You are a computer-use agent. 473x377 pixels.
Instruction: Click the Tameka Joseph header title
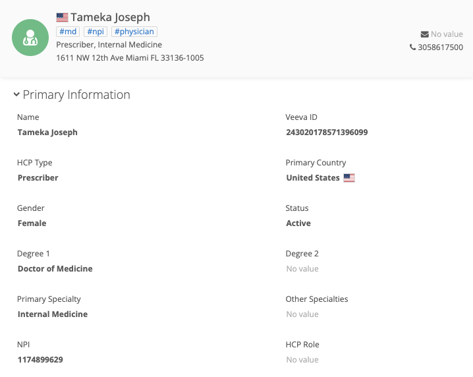110,17
